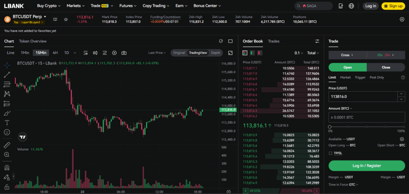Set amount slider to 100% point

point(403,127)
